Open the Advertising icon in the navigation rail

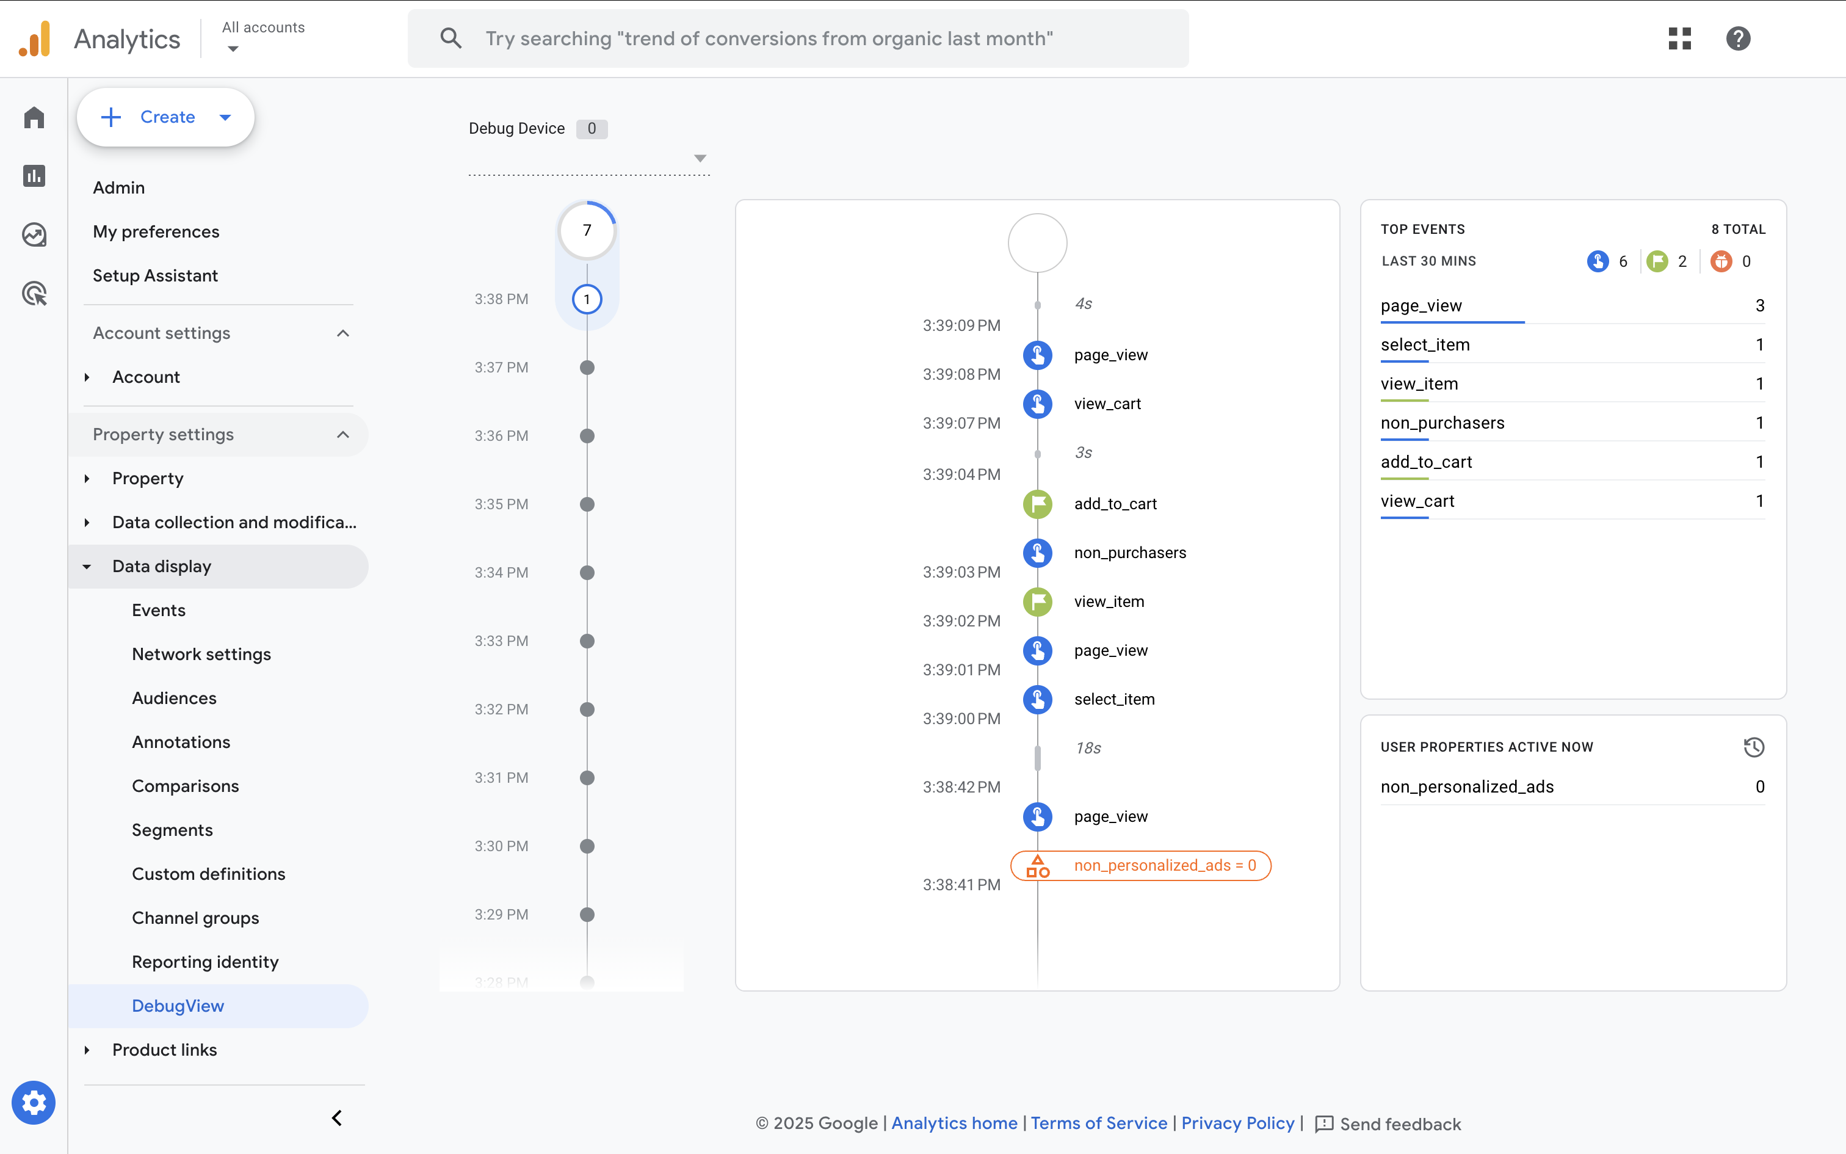34,293
